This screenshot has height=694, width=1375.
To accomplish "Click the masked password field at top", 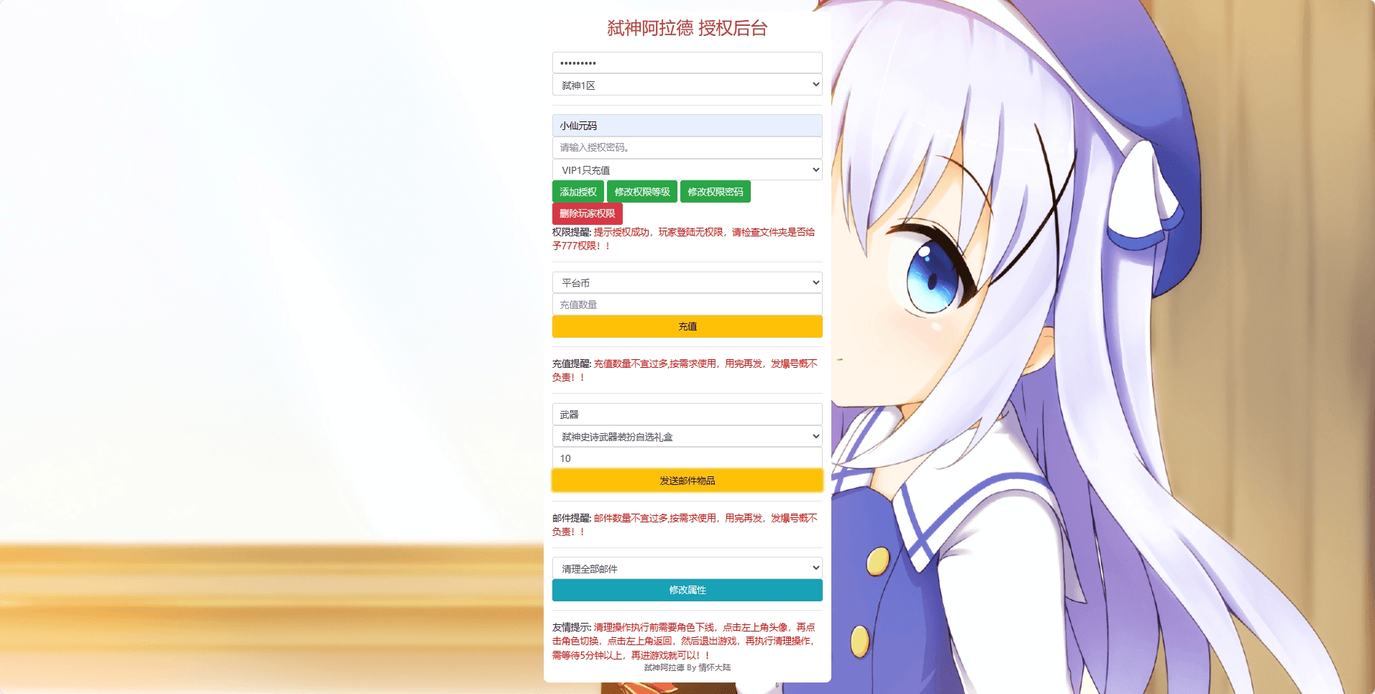I will coord(687,63).
